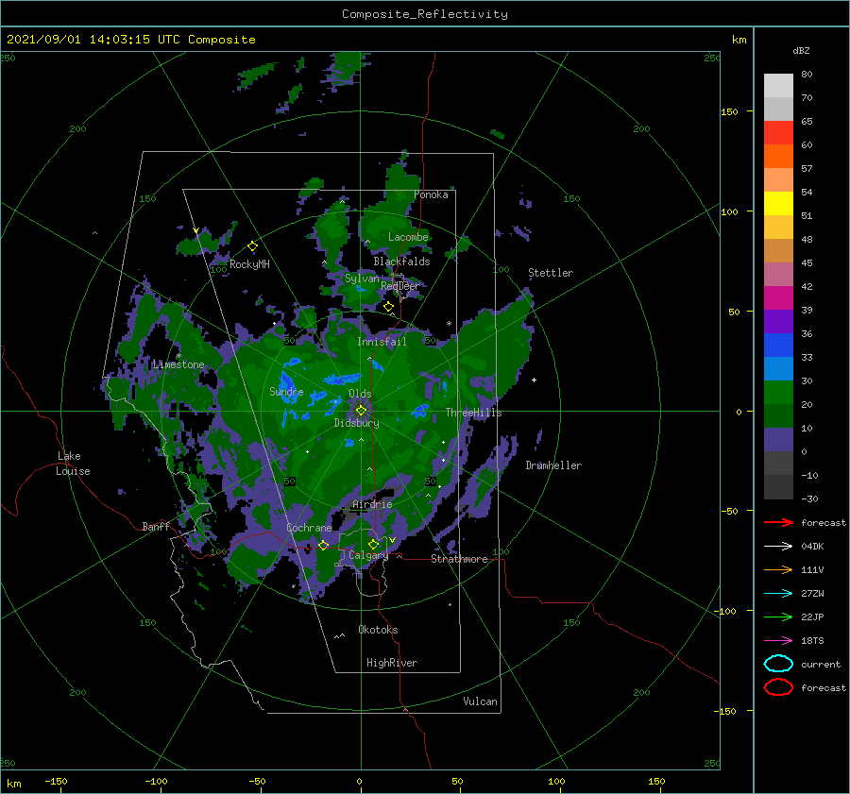
Task: Click the Airdrie city label
Action: [x=372, y=504]
